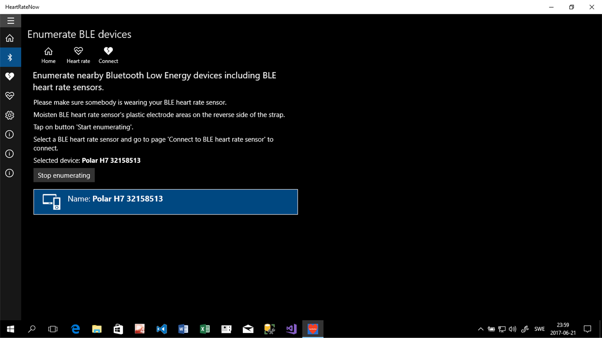Open the hamburger navigation menu
602x338 pixels.
pyautogui.click(x=10, y=20)
